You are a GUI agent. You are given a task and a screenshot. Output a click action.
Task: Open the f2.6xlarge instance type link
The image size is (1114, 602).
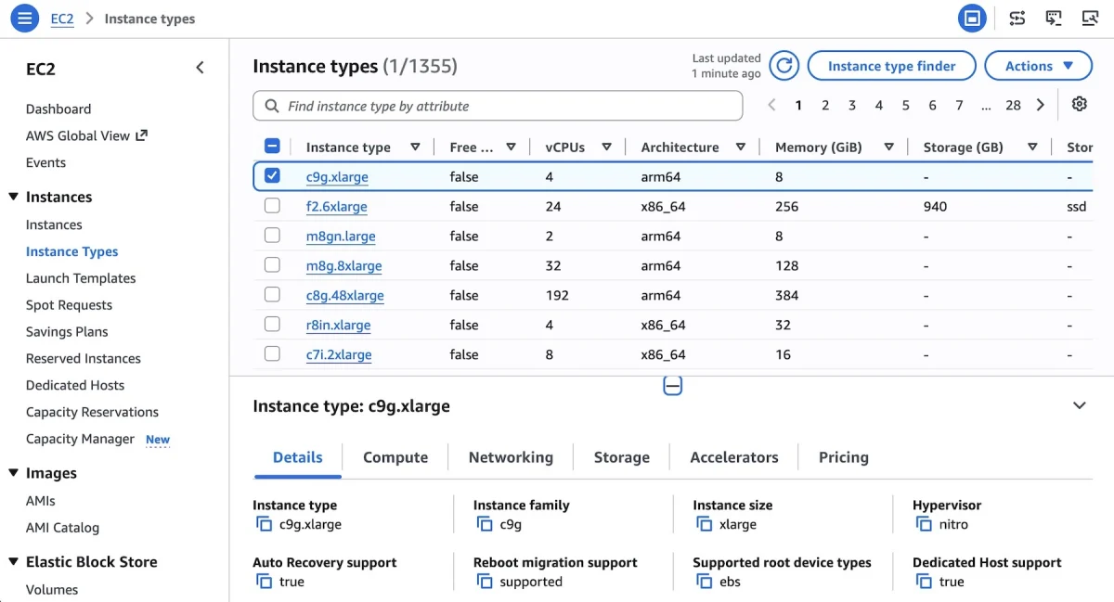[x=337, y=206]
